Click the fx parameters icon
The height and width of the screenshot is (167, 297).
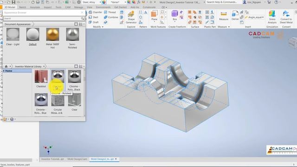[139, 2]
